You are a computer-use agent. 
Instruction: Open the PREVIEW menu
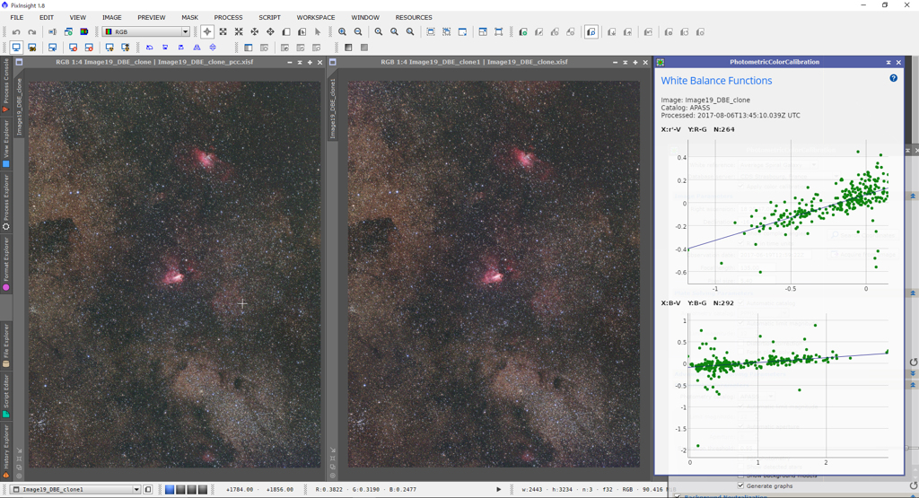[151, 18]
